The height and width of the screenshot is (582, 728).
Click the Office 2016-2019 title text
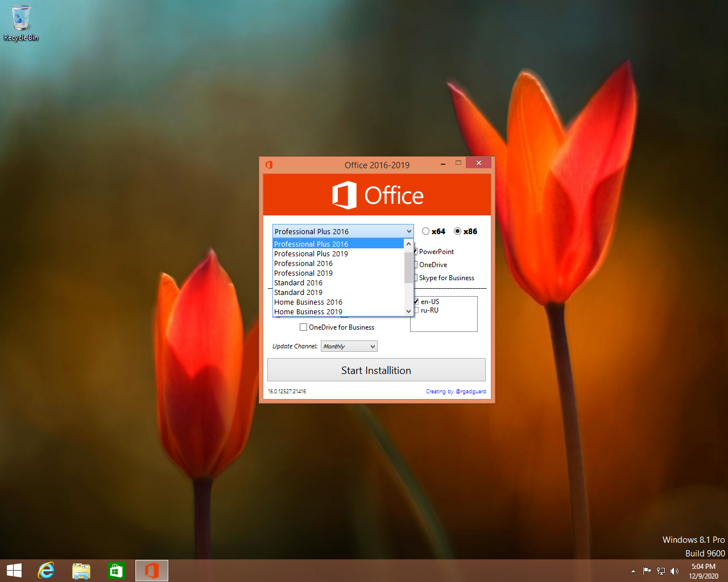click(377, 165)
